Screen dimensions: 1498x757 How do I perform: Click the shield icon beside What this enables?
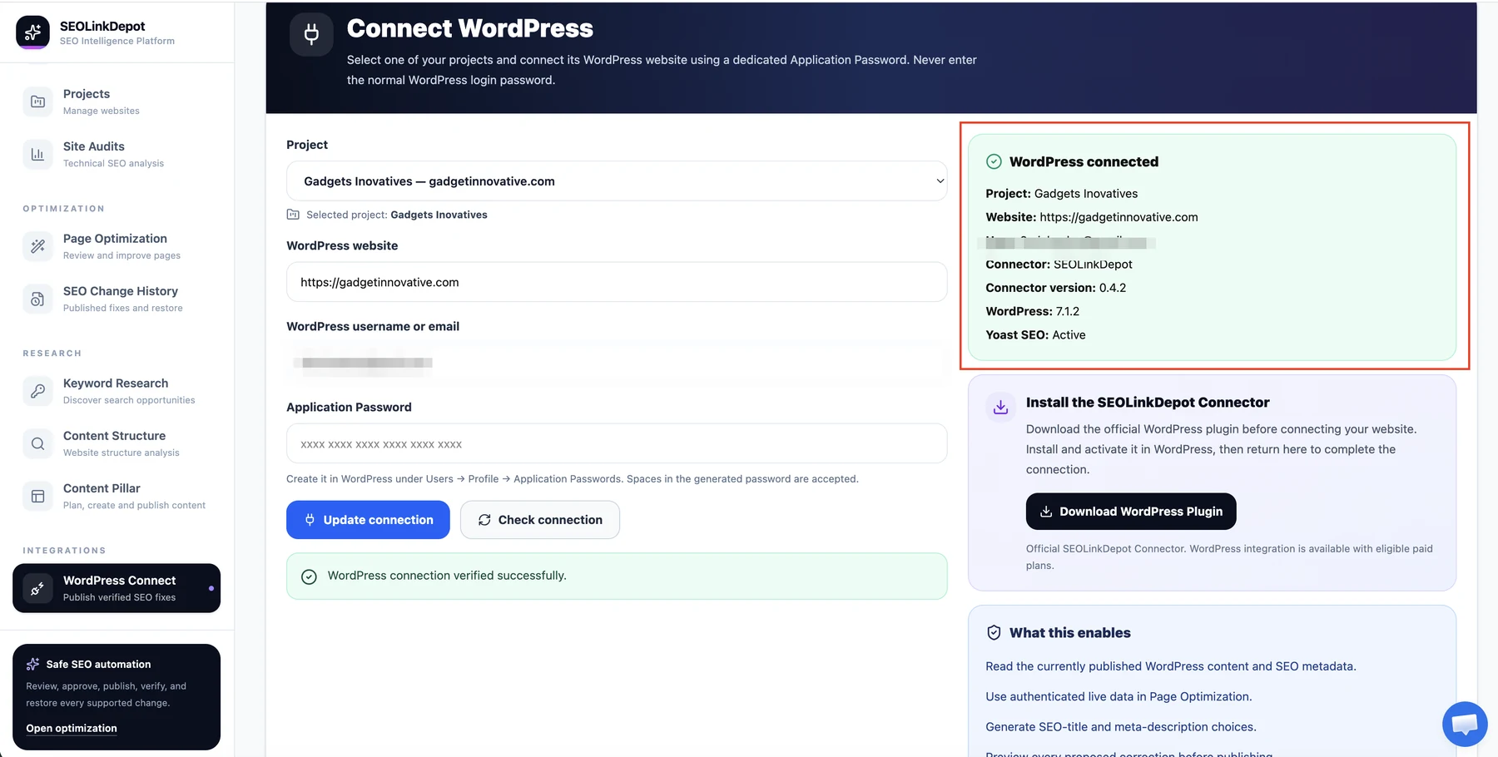point(994,633)
